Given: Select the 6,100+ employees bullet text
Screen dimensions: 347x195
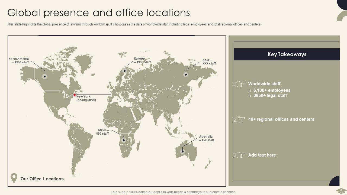Looking at the screenshot, I should [272, 90].
